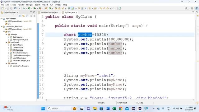This screenshot has height=112, width=199.
Task: Select VariablePractice.java in Project Explorer
Action: click(21, 66)
